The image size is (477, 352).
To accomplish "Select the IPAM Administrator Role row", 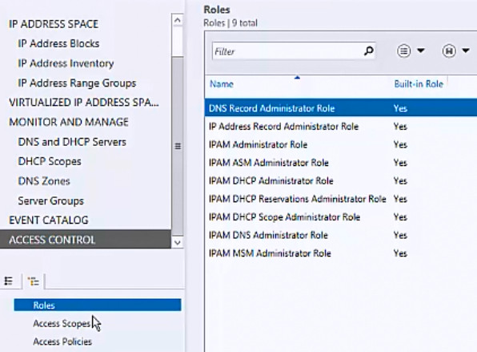I will (x=341, y=144).
